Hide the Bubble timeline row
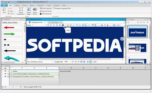Image resolution: width=152 pixels, height=93 pixels. 5,71
